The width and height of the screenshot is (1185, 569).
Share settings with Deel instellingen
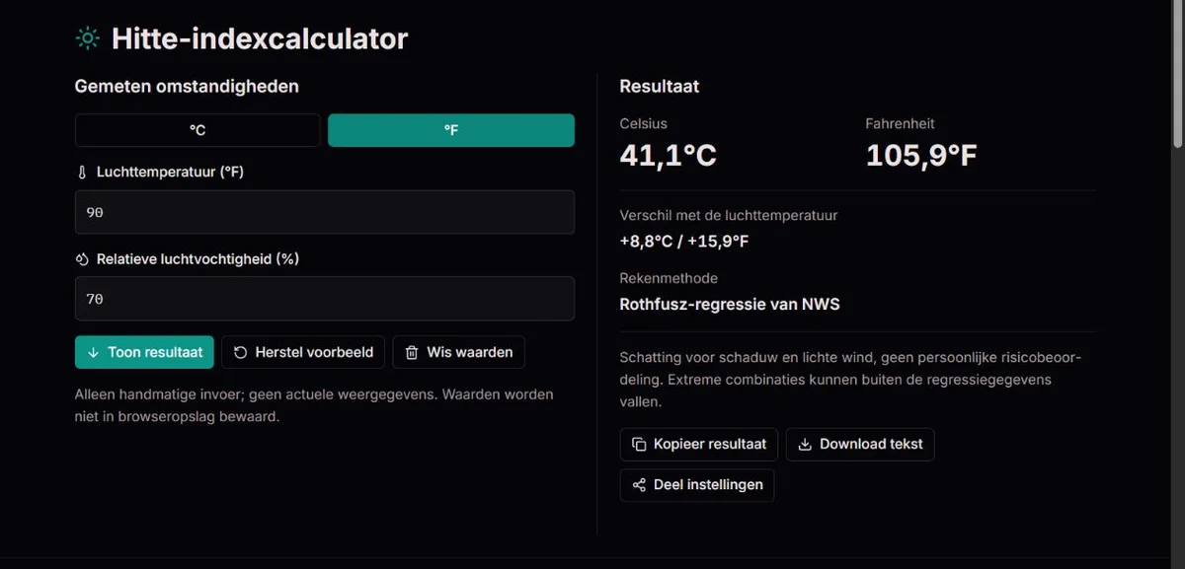pyautogui.click(x=697, y=485)
